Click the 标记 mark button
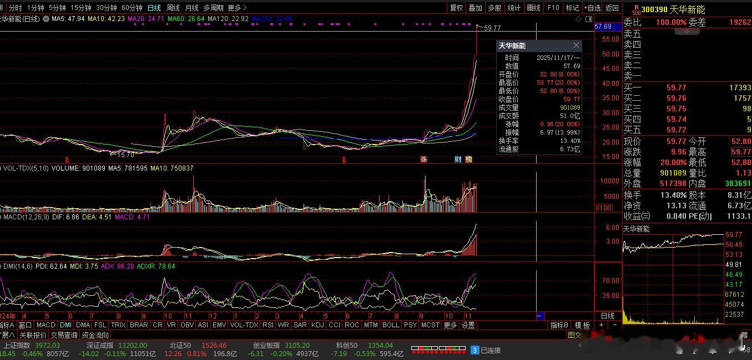 pos(572,8)
